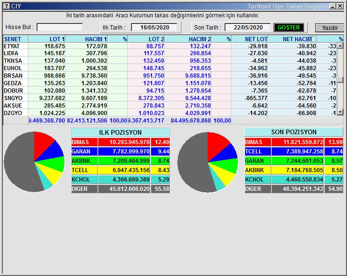Click HACIM 2 value 9.688.815
The height and width of the screenshot is (276, 347).
(x=198, y=76)
